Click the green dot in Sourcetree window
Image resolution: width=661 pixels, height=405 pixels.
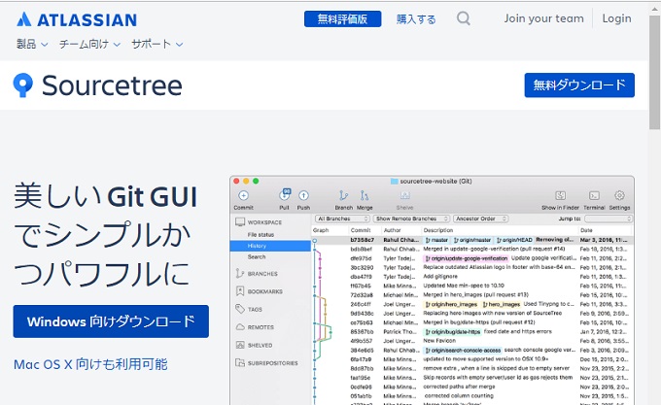(256, 181)
